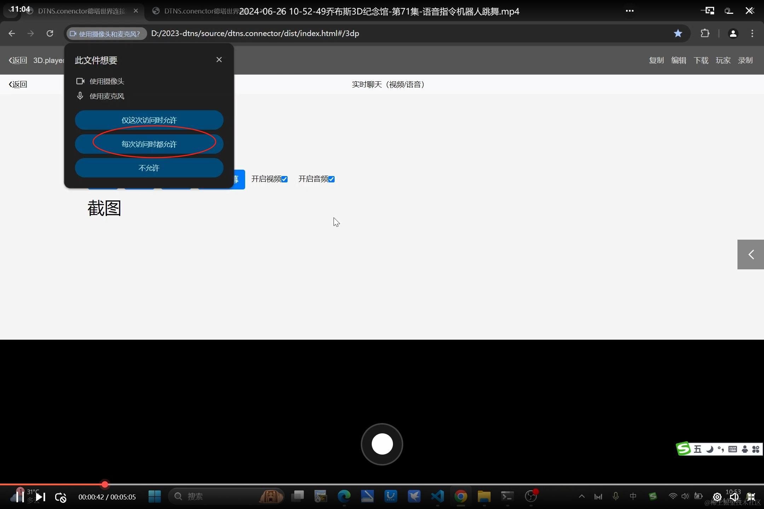The image size is (764, 509).
Task: Toggle the 开启视频 checkbox
Action: pos(284,179)
